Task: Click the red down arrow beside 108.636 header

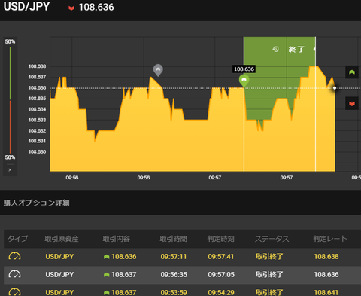Action: (71, 8)
